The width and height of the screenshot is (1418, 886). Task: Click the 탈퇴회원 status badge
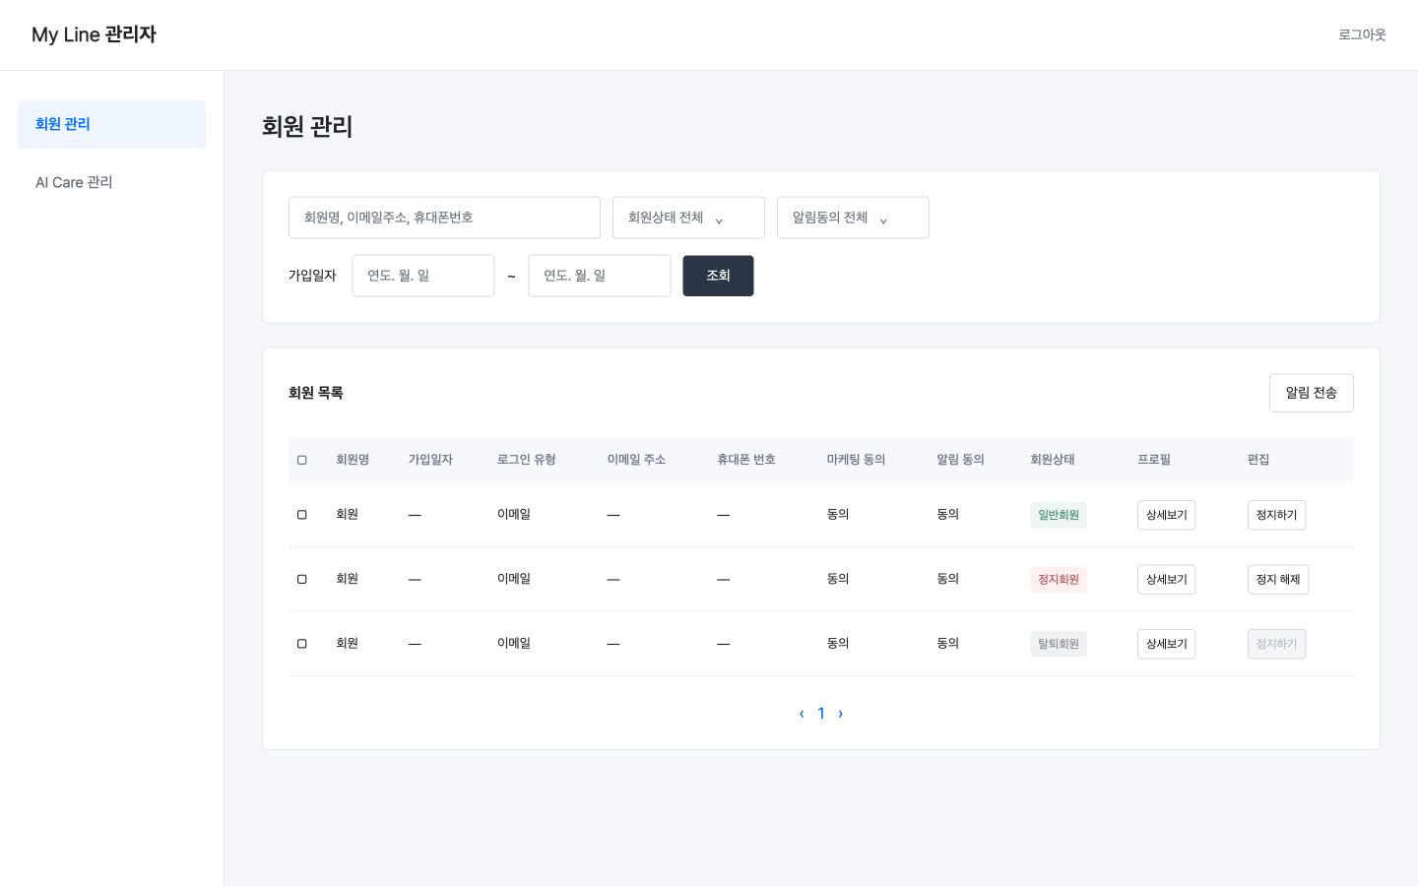pos(1059,644)
